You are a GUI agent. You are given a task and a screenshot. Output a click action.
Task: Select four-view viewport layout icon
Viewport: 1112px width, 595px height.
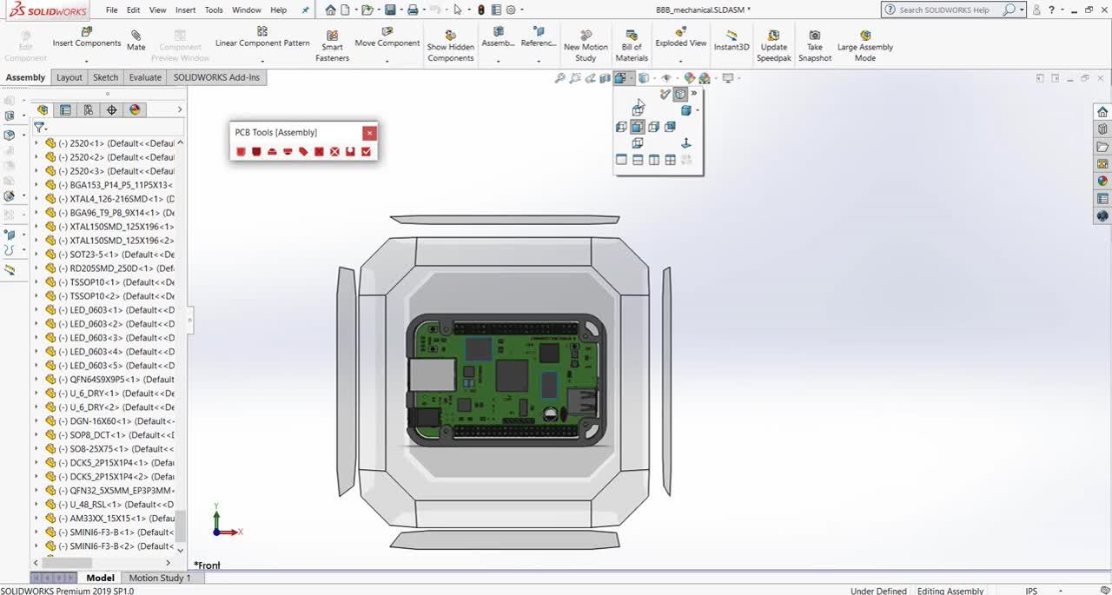[x=670, y=160]
